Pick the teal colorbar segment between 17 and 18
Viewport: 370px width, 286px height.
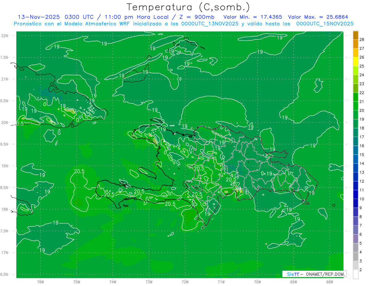coord(356,133)
